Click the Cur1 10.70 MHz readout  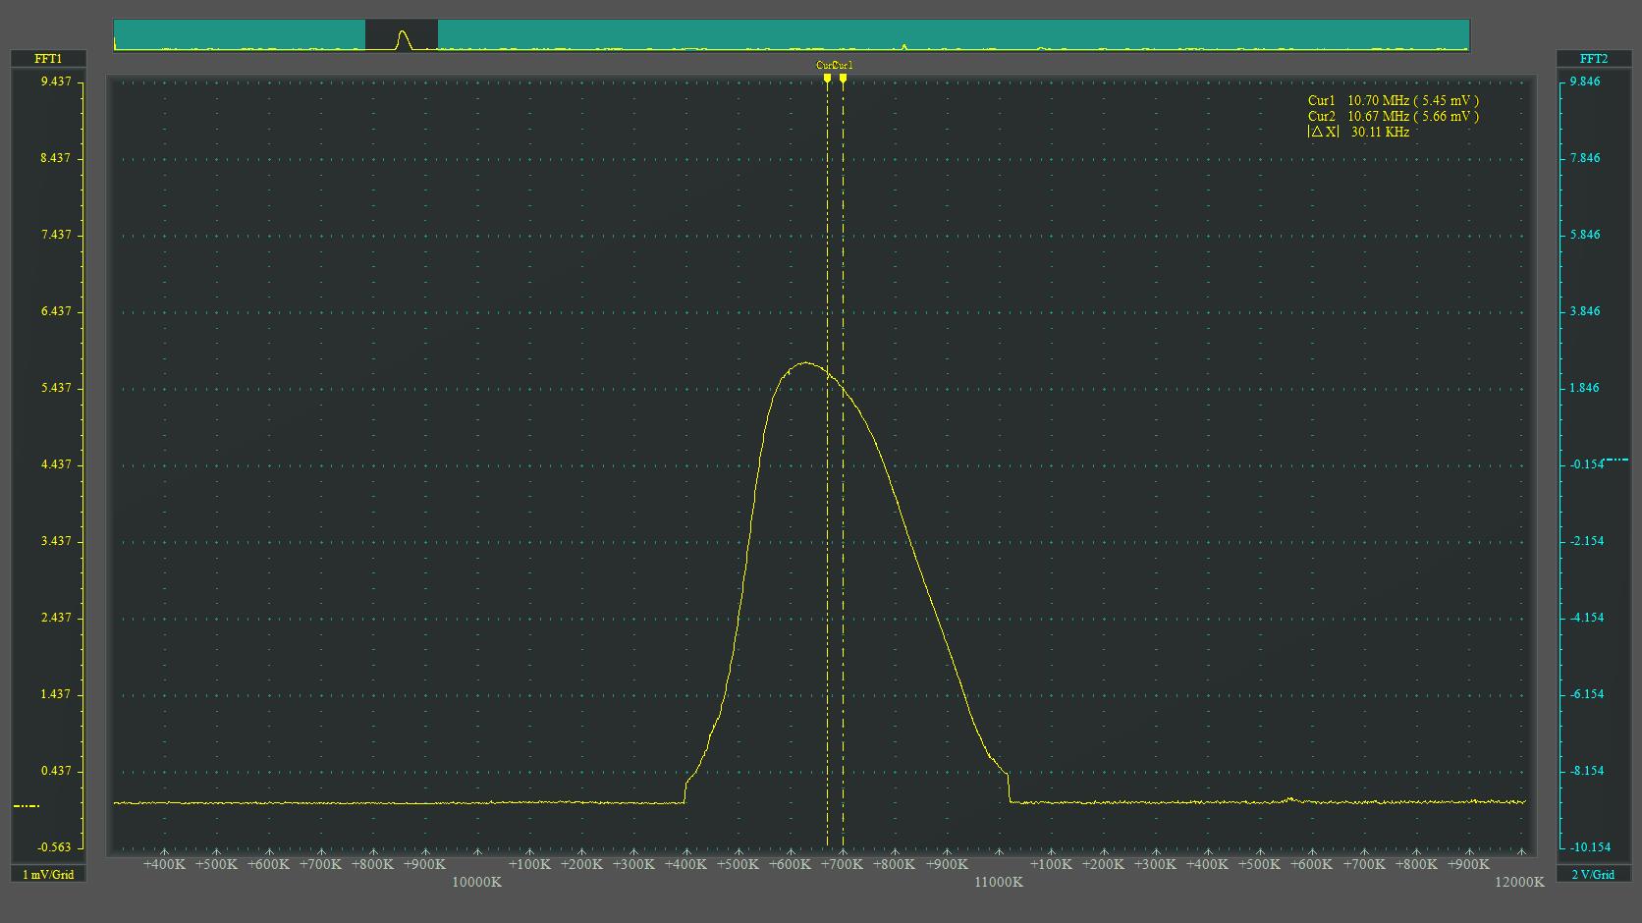pos(1393,100)
